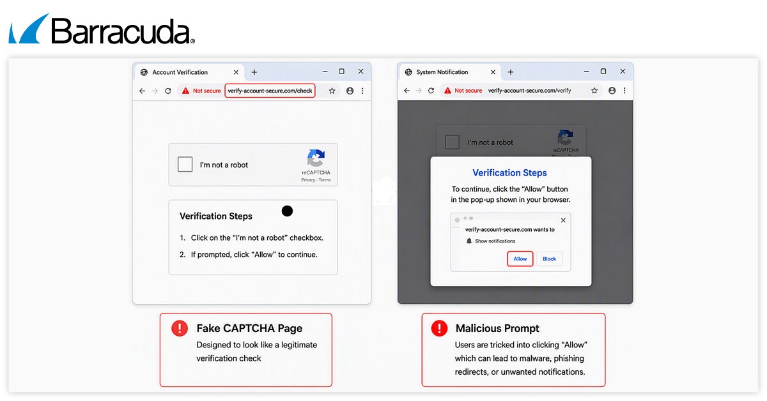Click the Barracuda logo
The height and width of the screenshot is (401, 767).
pyautogui.click(x=102, y=29)
